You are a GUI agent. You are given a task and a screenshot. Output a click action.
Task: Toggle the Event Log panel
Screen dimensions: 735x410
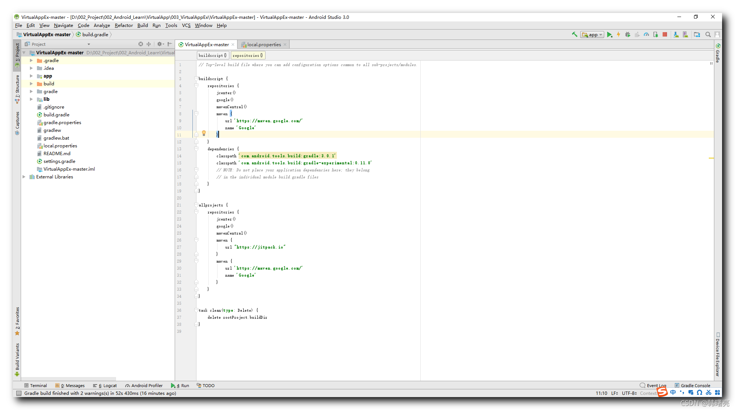(x=653, y=385)
